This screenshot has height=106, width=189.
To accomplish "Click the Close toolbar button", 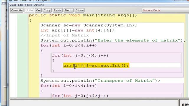I will pyautogui.click(x=79, y=10).
